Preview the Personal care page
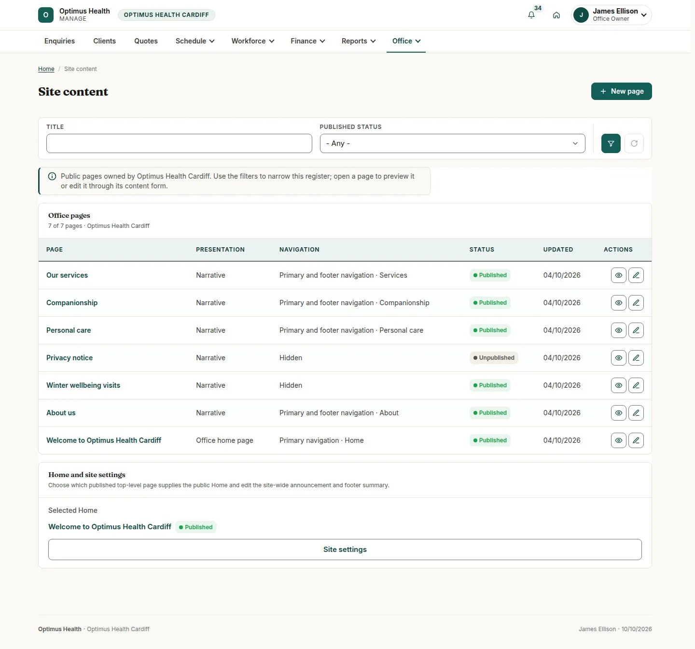This screenshot has height=649, width=695. click(x=619, y=330)
